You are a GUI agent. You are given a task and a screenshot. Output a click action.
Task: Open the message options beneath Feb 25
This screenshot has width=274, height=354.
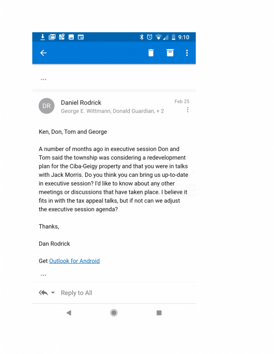click(x=188, y=110)
